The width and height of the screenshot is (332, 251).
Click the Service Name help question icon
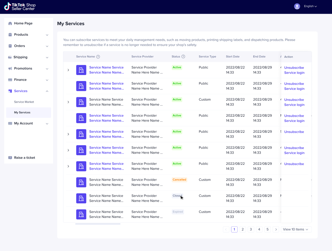98,57
